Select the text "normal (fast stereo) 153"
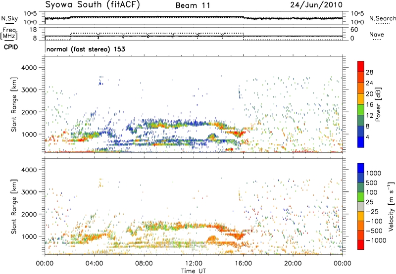 click(86, 49)
